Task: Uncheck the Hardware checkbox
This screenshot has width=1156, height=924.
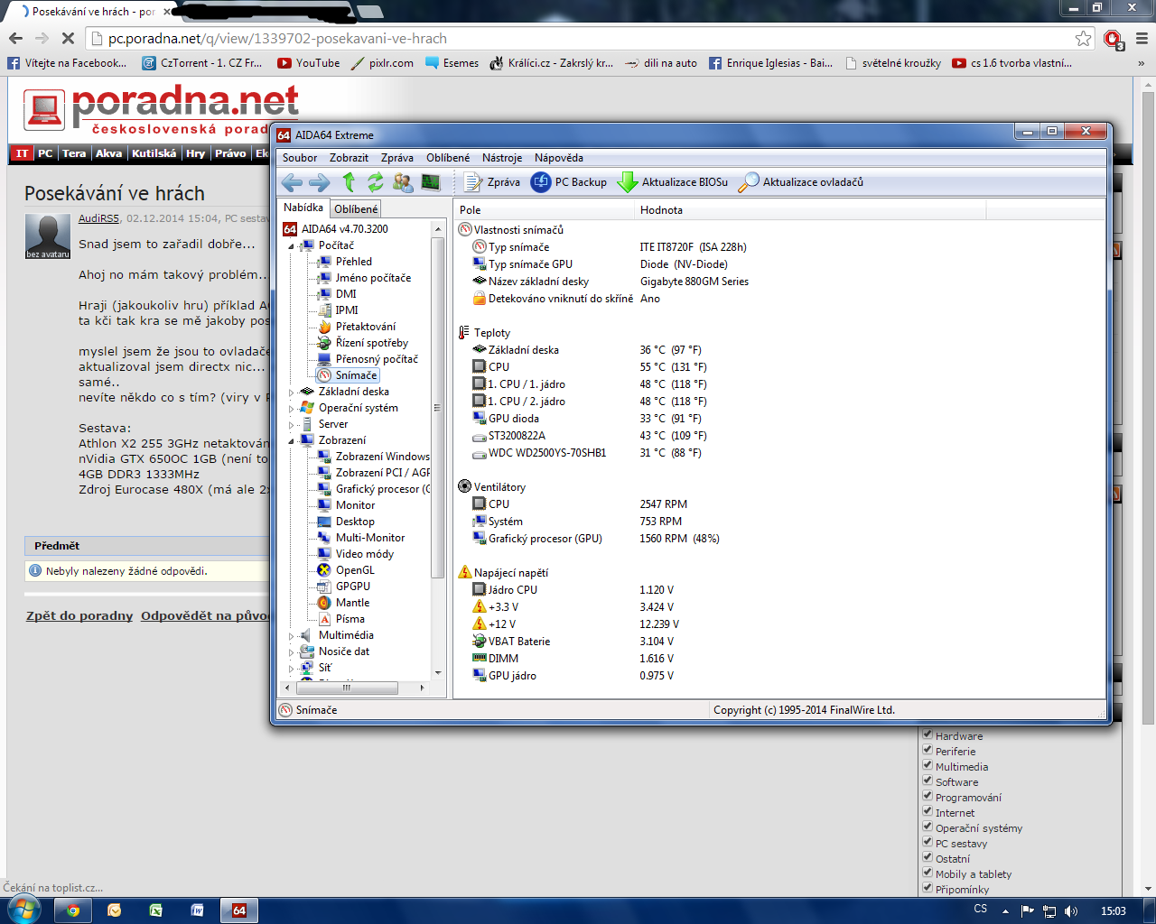Action: click(x=928, y=735)
